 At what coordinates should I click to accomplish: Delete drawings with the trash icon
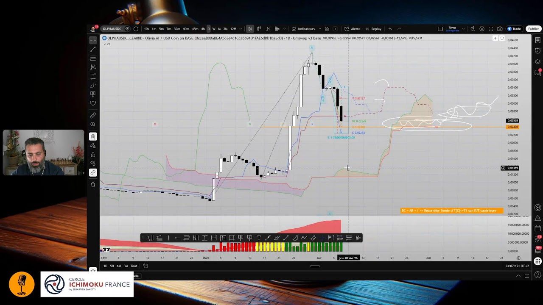(x=93, y=185)
